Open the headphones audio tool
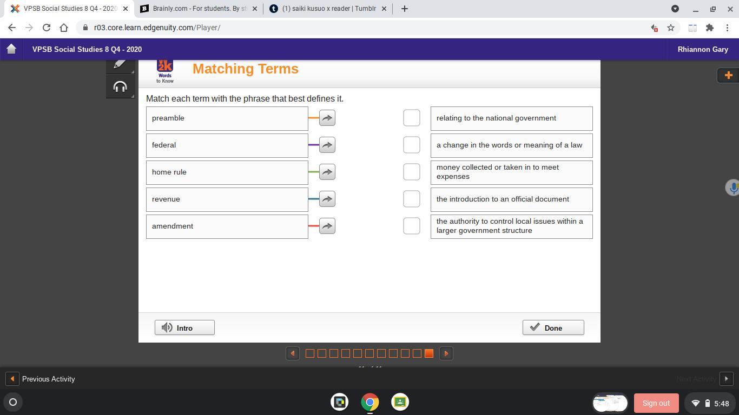The image size is (739, 415). coord(120,87)
